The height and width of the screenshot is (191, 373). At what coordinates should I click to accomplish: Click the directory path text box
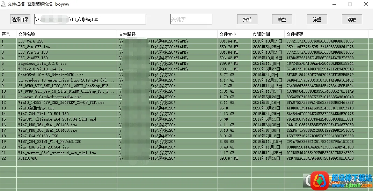90,19
